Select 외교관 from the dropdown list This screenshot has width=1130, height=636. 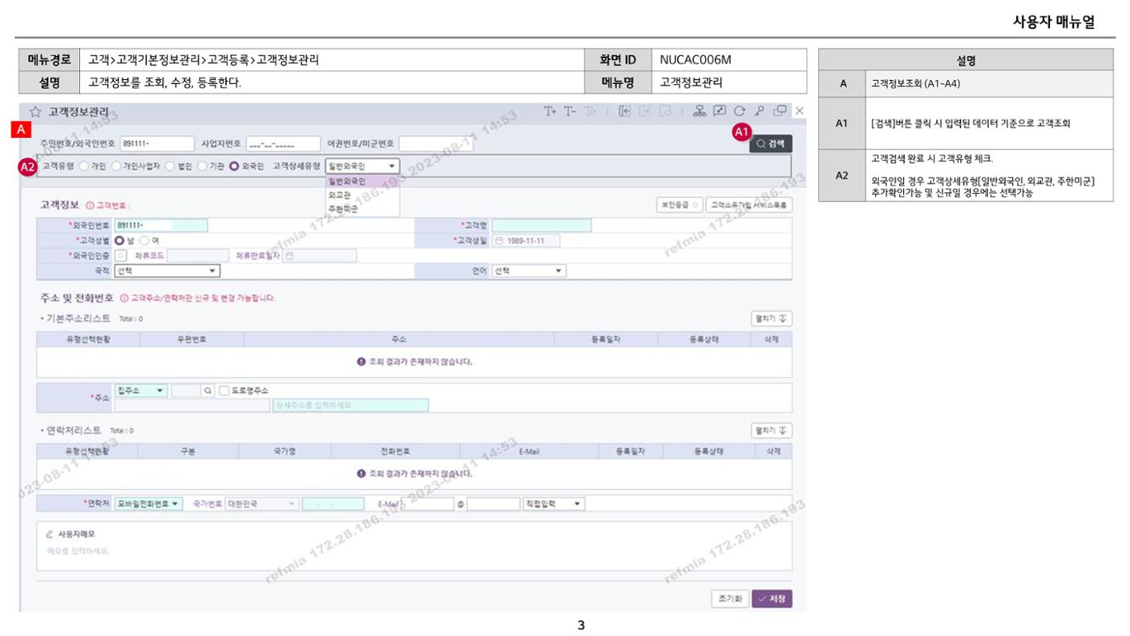(362, 195)
